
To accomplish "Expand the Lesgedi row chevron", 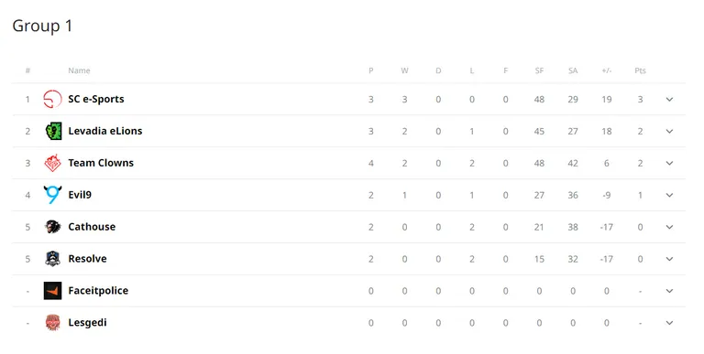I will tap(669, 323).
